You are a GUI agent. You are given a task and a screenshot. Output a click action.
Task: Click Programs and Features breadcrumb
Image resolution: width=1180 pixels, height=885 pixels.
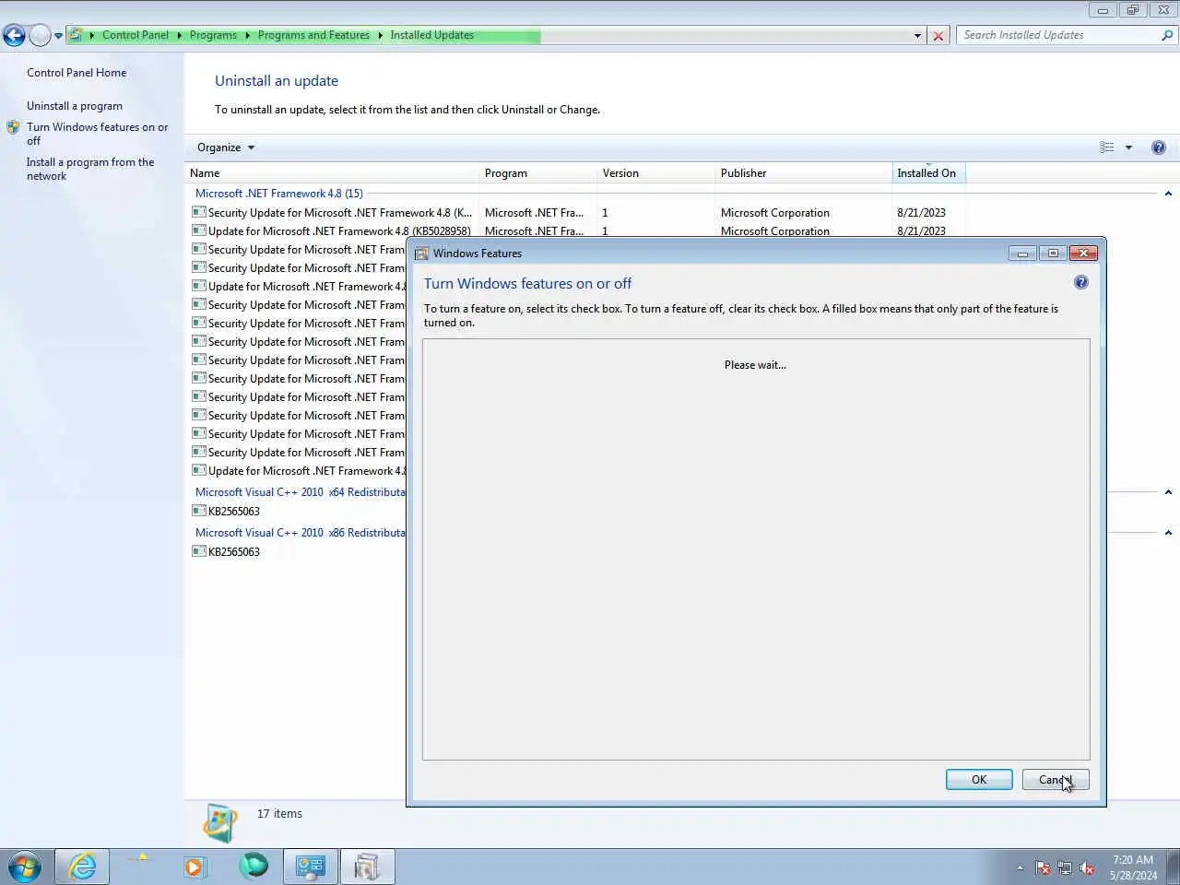tap(313, 35)
